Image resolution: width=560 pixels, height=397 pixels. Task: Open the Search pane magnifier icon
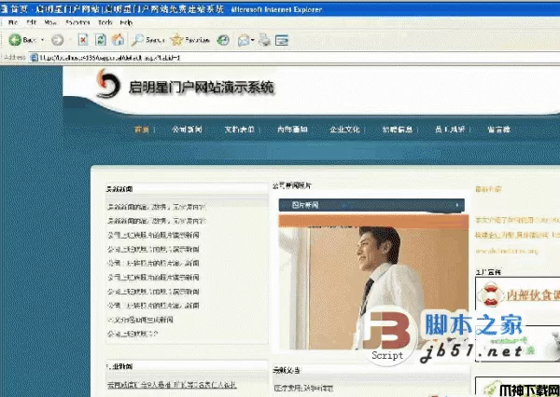(137, 39)
